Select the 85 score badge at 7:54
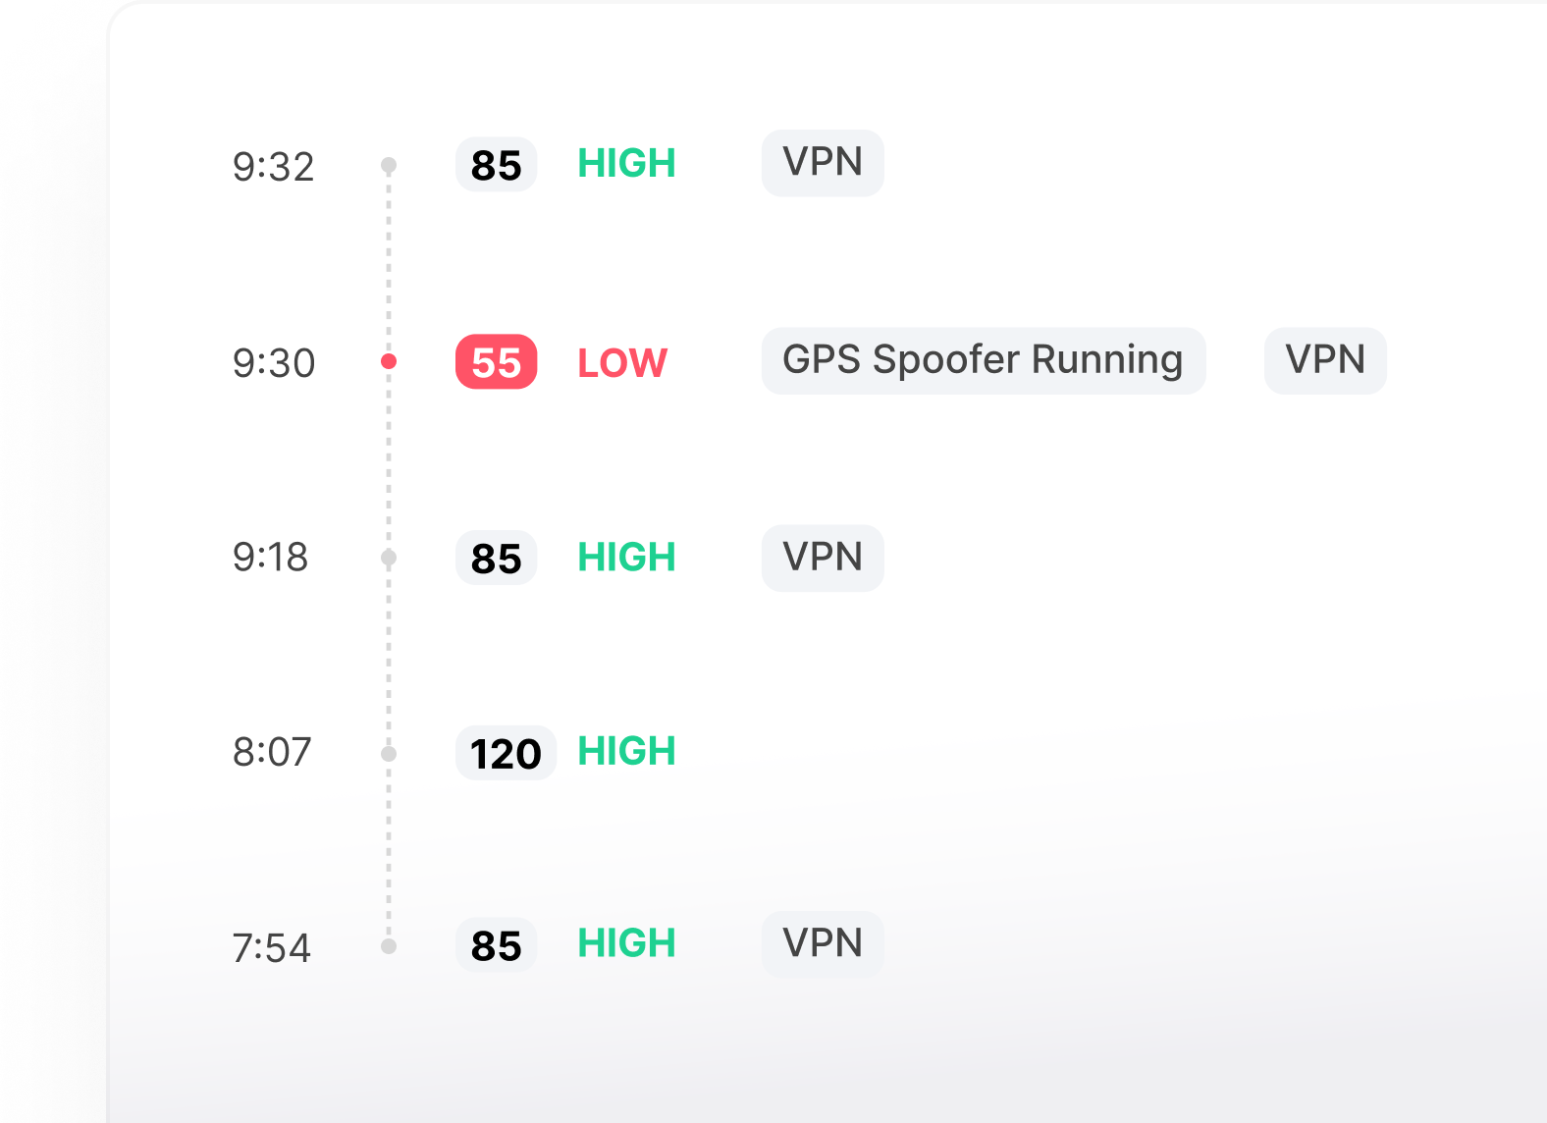 pos(496,945)
